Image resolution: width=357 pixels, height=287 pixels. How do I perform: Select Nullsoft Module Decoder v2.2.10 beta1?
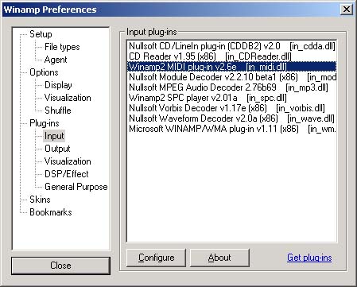232,77
